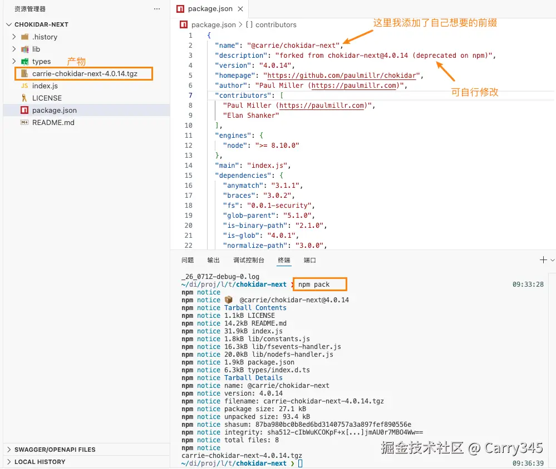Click the shasum line in terminal output
This screenshot has height=469, width=556.
click(x=297, y=425)
